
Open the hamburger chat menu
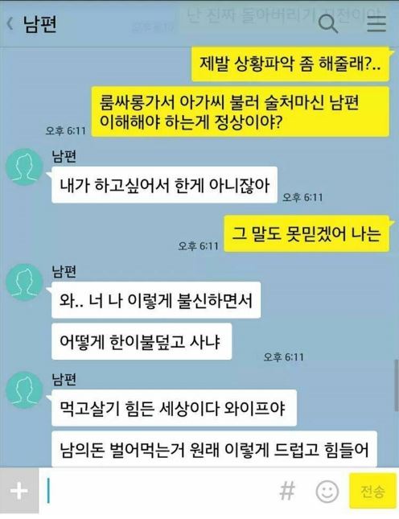tap(376, 24)
